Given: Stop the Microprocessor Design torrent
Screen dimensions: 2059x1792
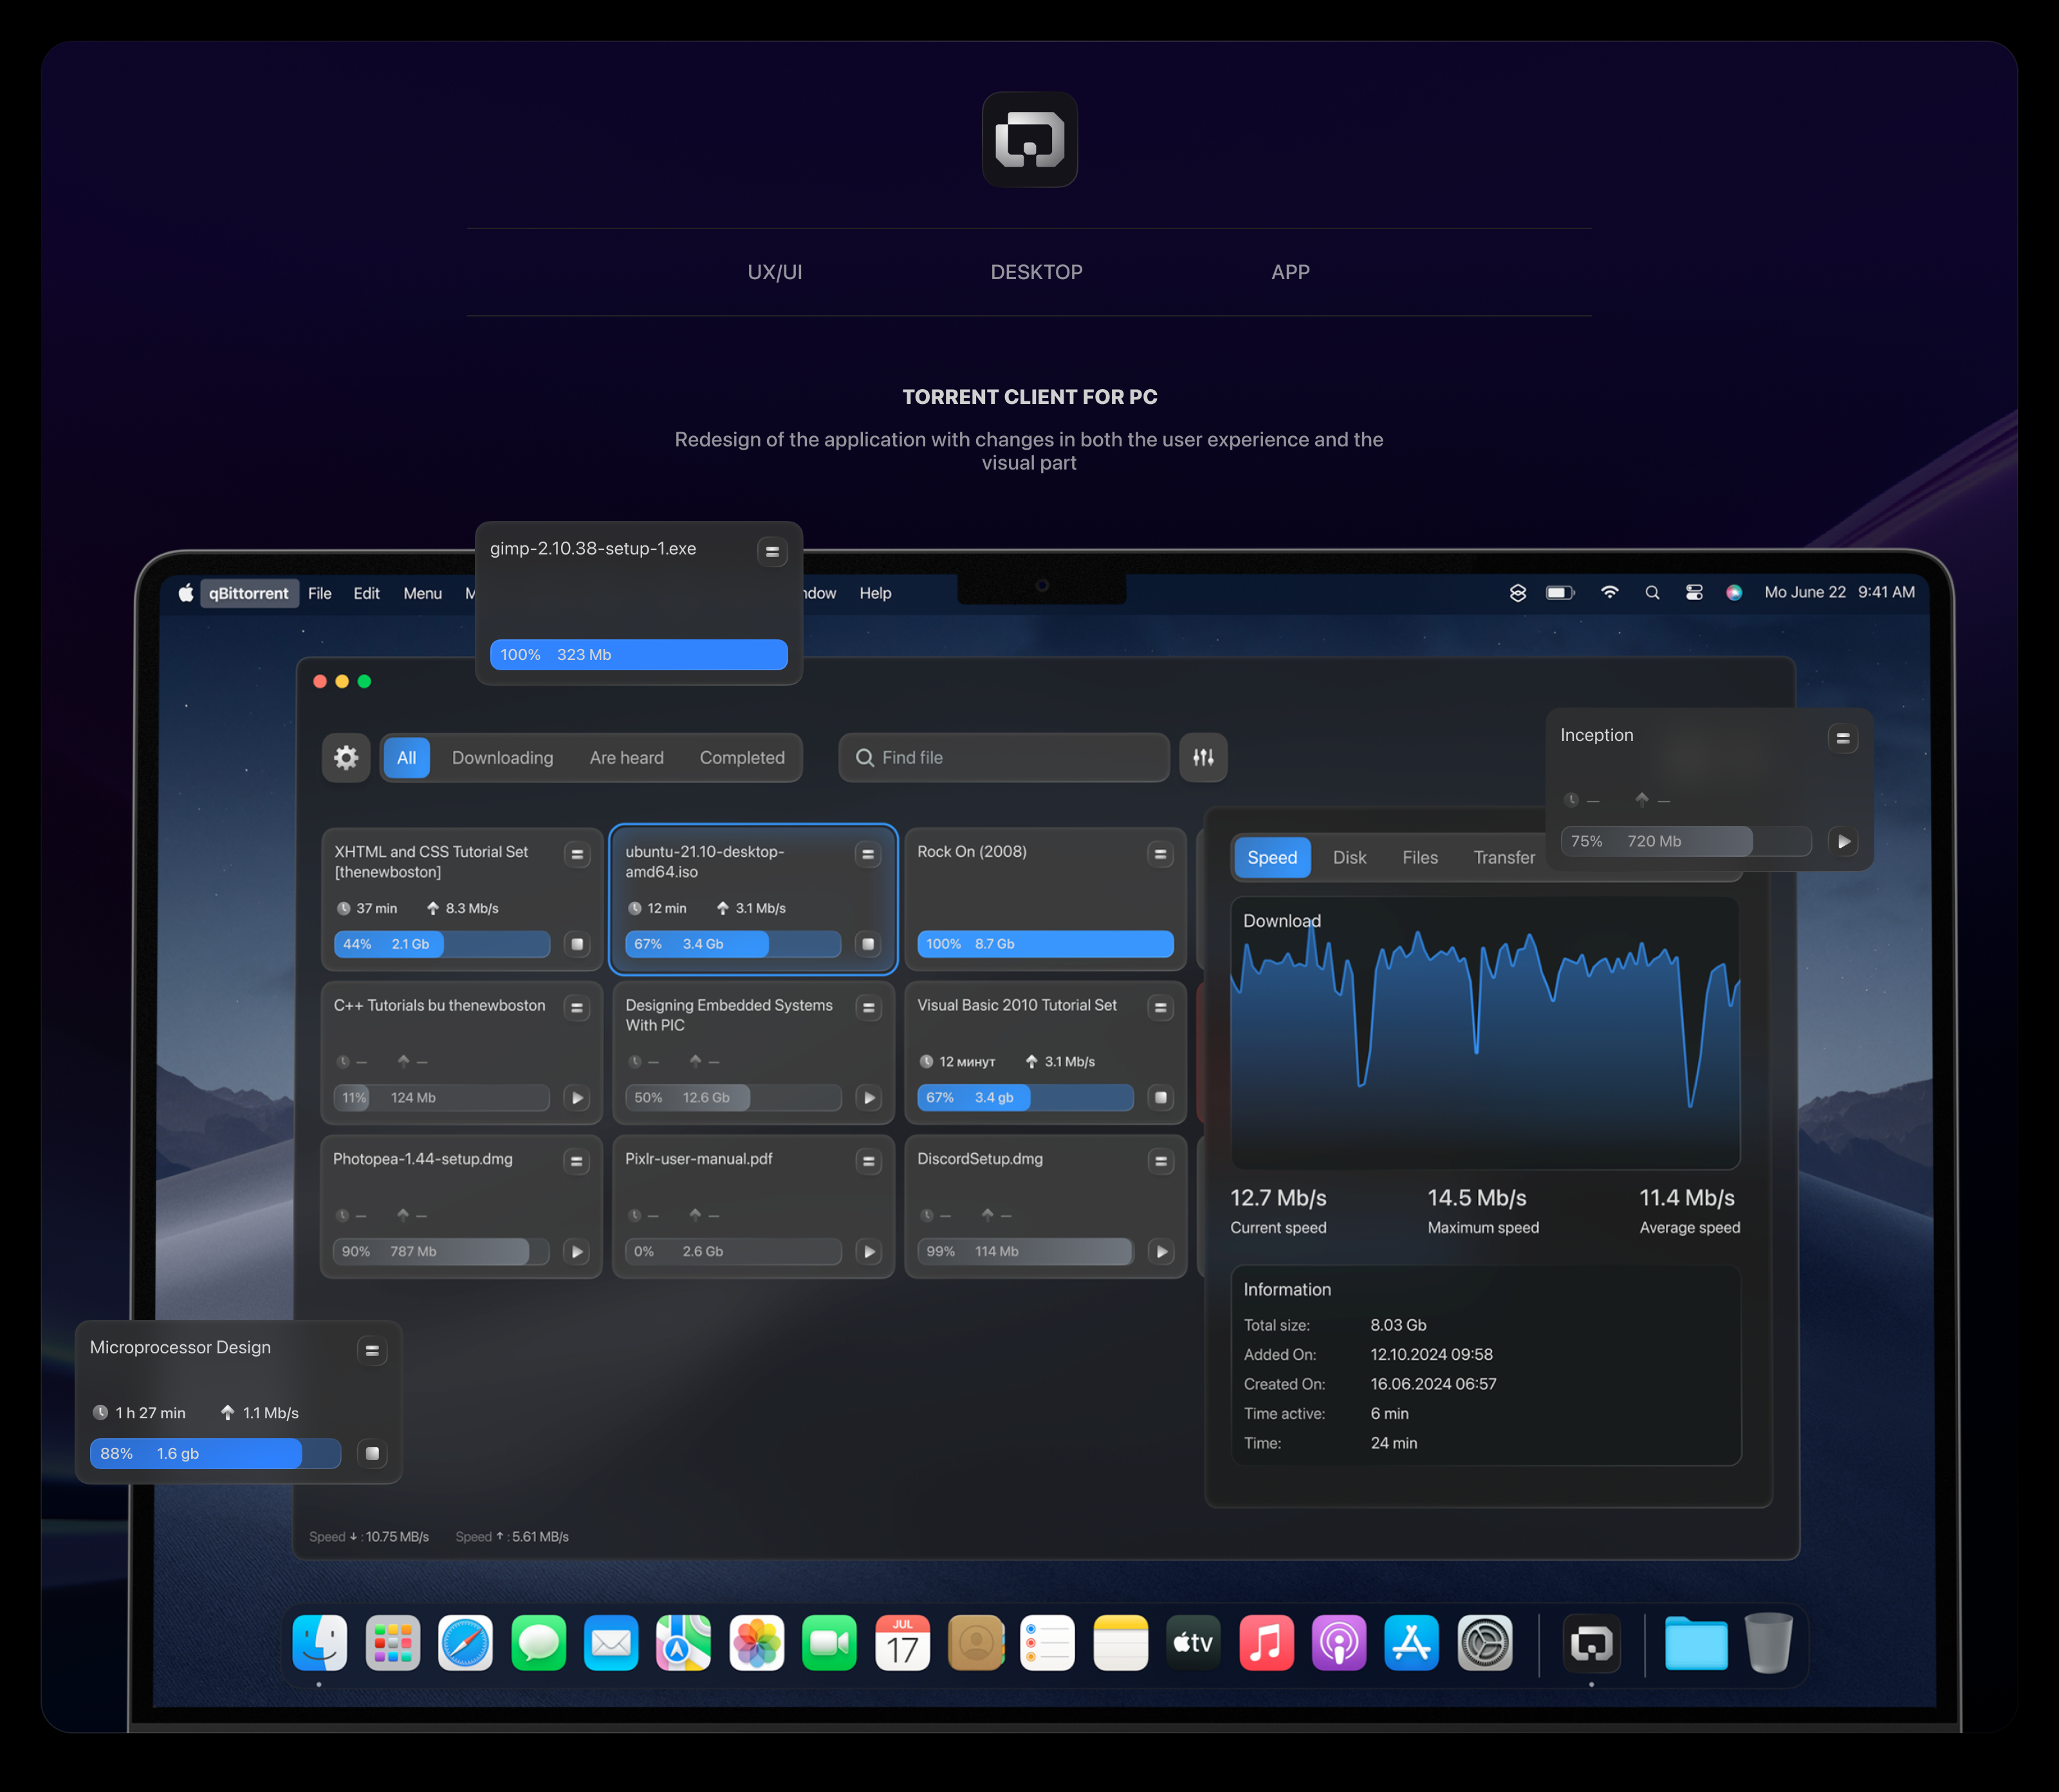Looking at the screenshot, I should (x=372, y=1453).
